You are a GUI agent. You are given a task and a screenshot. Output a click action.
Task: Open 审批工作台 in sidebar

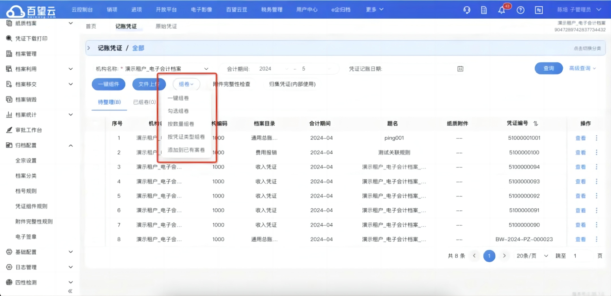pyautogui.click(x=29, y=130)
